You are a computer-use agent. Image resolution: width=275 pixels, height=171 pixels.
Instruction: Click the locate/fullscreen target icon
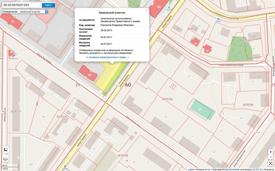[270, 163]
